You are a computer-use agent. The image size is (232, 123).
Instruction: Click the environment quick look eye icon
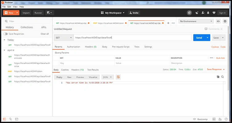pyautogui.click(x=218, y=21)
